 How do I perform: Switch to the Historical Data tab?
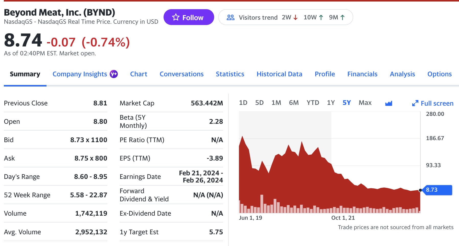click(279, 74)
